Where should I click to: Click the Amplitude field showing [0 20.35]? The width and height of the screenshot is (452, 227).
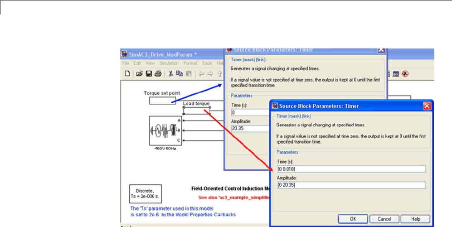pyautogui.click(x=351, y=185)
